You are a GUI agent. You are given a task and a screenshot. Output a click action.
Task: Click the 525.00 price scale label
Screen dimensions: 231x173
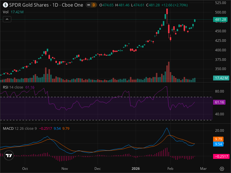tap(220, 3)
